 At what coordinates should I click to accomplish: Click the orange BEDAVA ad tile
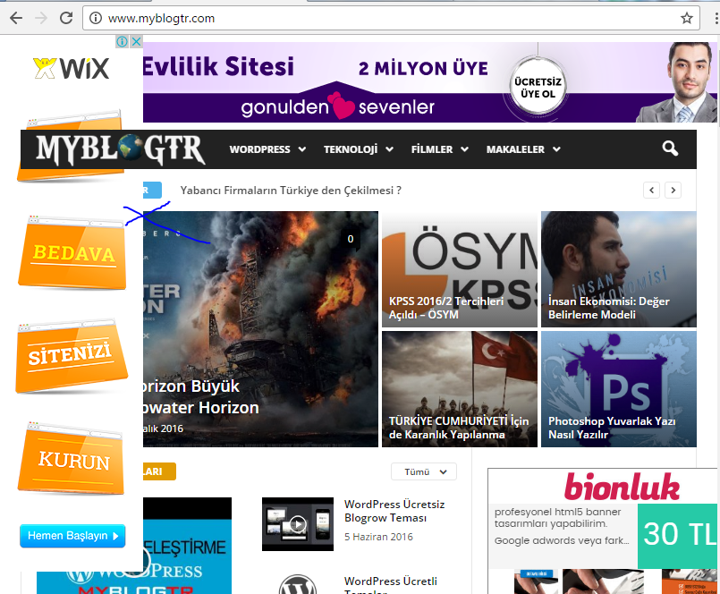72,252
